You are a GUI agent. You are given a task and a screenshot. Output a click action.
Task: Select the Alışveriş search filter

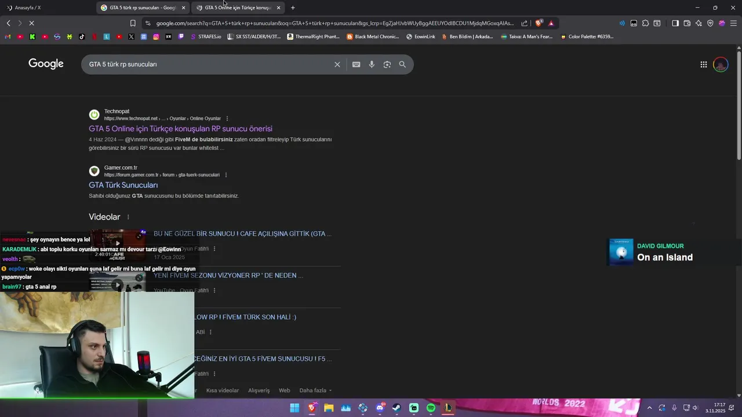(x=259, y=390)
